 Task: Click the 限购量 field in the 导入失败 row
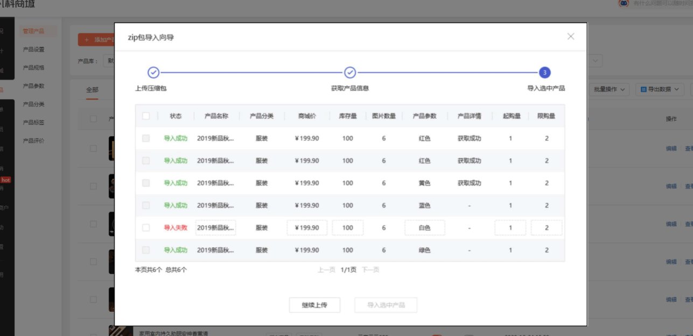click(x=547, y=228)
